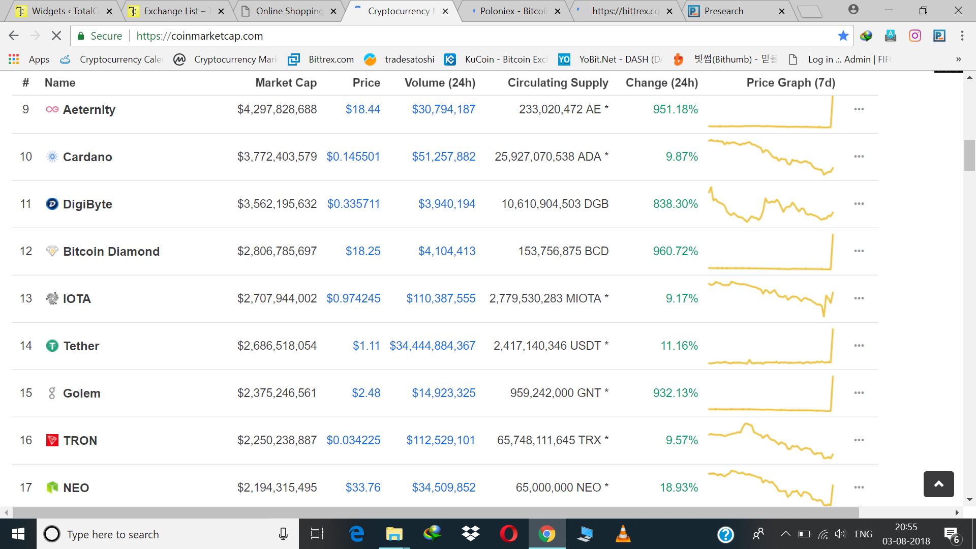The image size is (976, 549).
Task: Open options menu for the Tether row
Action: tap(859, 345)
